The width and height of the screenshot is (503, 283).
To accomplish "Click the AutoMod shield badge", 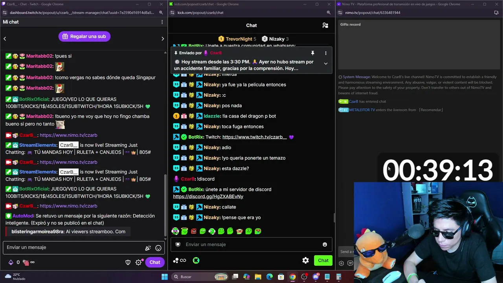I will tap(8, 216).
